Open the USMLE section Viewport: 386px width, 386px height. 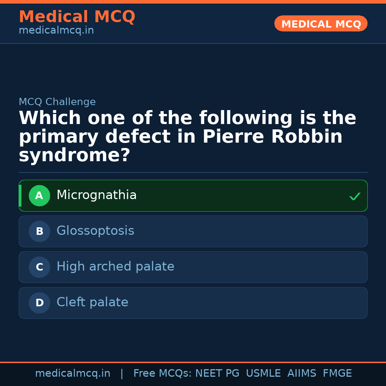tap(263, 373)
